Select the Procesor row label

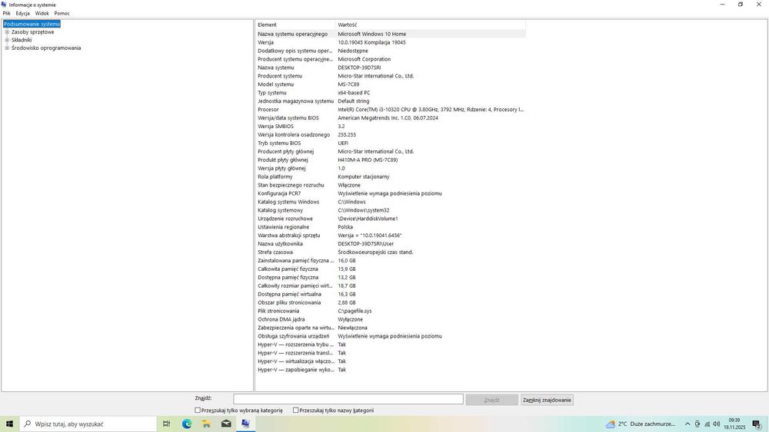(268, 110)
